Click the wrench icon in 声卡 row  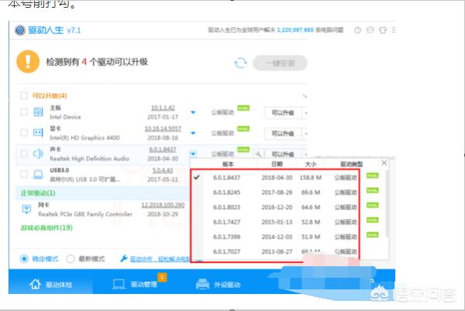[257, 154]
